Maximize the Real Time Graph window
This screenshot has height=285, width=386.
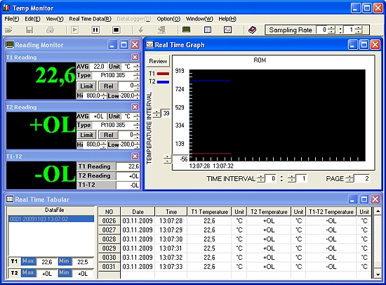click(x=364, y=45)
